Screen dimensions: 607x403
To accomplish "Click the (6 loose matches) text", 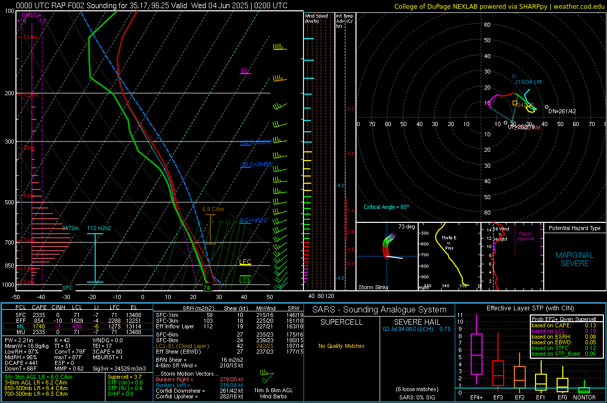I will coord(417,390).
